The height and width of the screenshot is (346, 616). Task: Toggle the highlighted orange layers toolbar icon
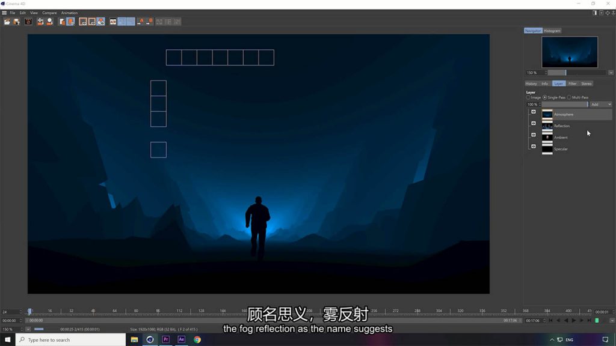pyautogui.click(x=71, y=22)
